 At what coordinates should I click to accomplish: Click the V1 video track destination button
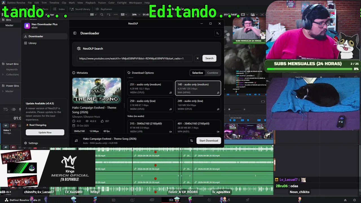click(x=6, y=125)
